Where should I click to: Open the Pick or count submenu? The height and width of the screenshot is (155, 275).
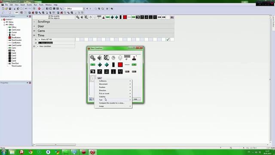(113, 94)
